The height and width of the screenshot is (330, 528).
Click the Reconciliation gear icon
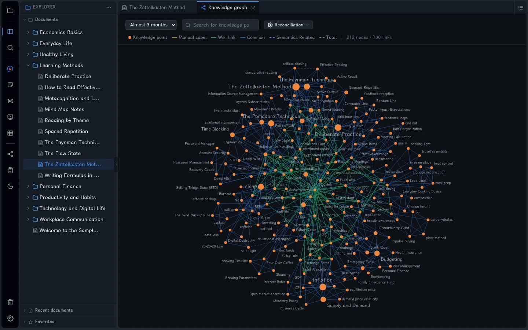tap(270, 25)
